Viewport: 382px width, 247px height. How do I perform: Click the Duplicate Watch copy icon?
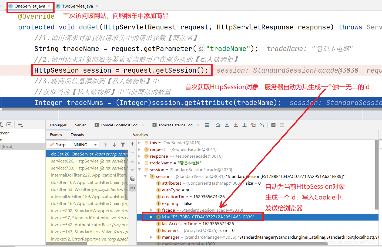click(x=132, y=179)
